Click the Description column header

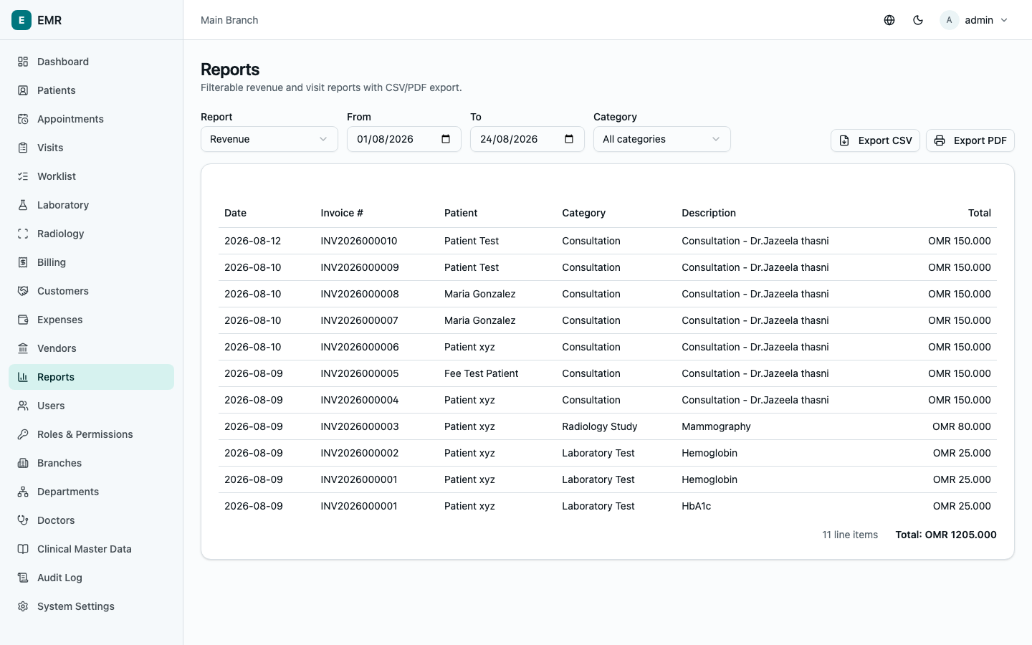(709, 213)
